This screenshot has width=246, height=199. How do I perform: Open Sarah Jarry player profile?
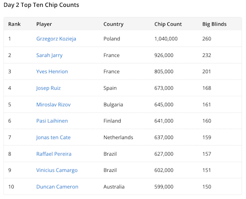[x=49, y=56]
